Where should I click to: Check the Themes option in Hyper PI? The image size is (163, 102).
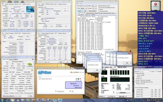tap(99, 9)
